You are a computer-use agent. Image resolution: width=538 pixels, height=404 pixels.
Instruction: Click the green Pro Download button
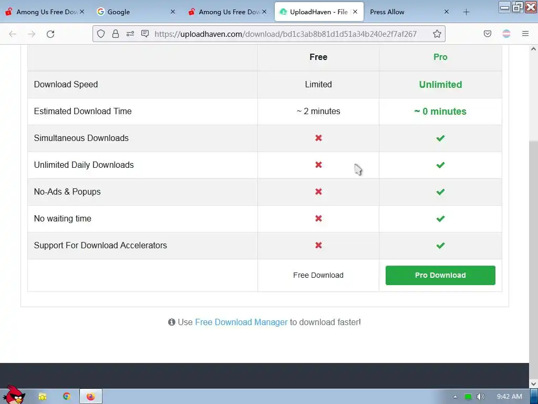coord(440,275)
